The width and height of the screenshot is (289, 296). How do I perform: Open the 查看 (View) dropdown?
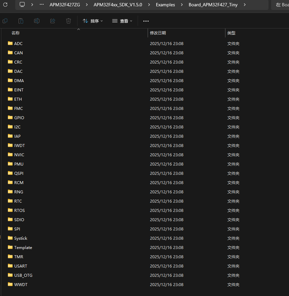click(122, 21)
